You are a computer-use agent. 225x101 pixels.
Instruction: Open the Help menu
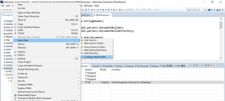[96, 6]
